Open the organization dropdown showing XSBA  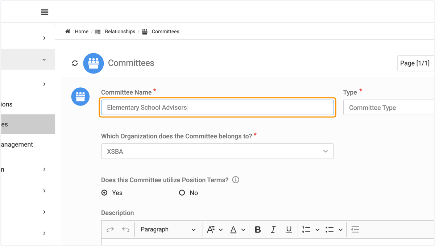(217, 151)
